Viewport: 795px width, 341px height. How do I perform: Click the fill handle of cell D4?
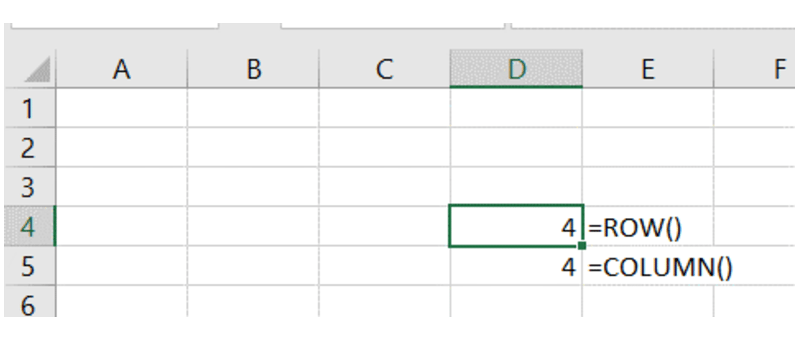point(582,246)
